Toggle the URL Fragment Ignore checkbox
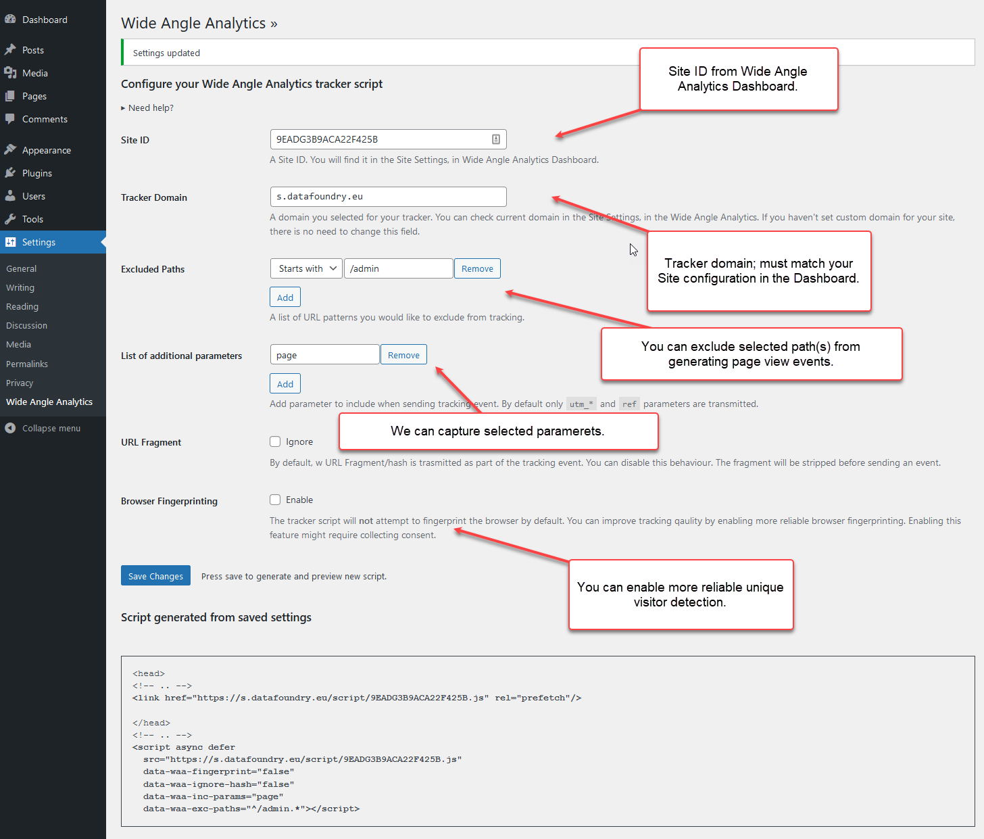This screenshot has height=839, width=984. [275, 441]
